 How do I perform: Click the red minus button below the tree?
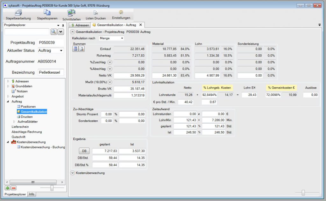[x=13, y=188]
